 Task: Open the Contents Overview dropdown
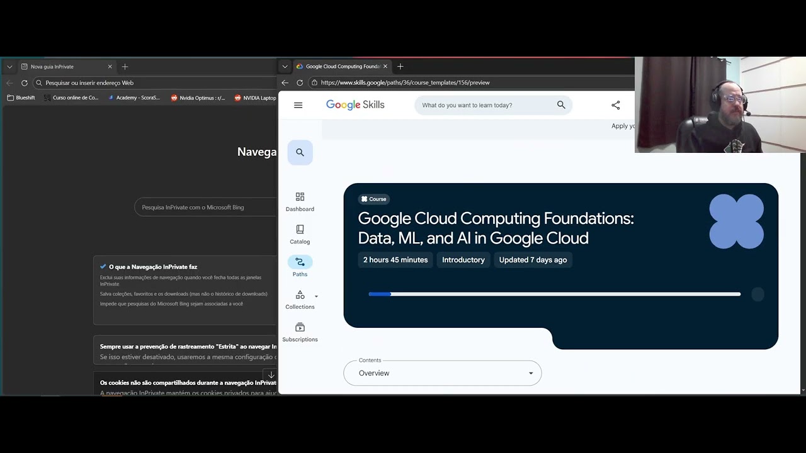pyautogui.click(x=443, y=373)
